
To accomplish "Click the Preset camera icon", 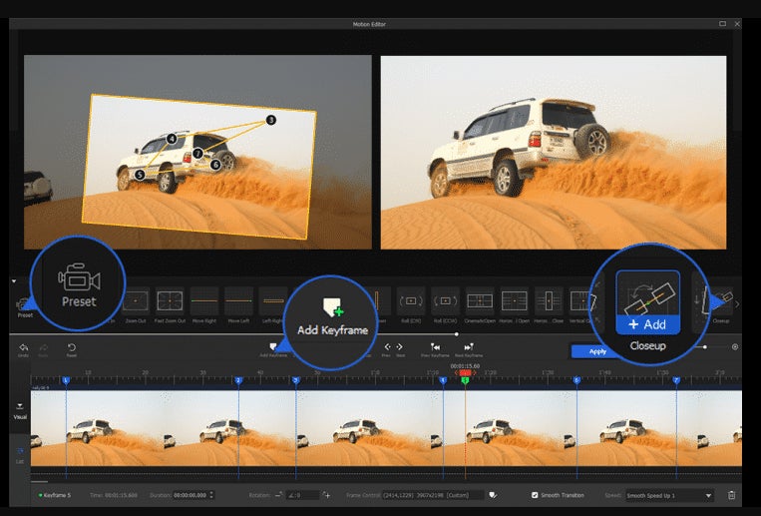I will [x=78, y=278].
